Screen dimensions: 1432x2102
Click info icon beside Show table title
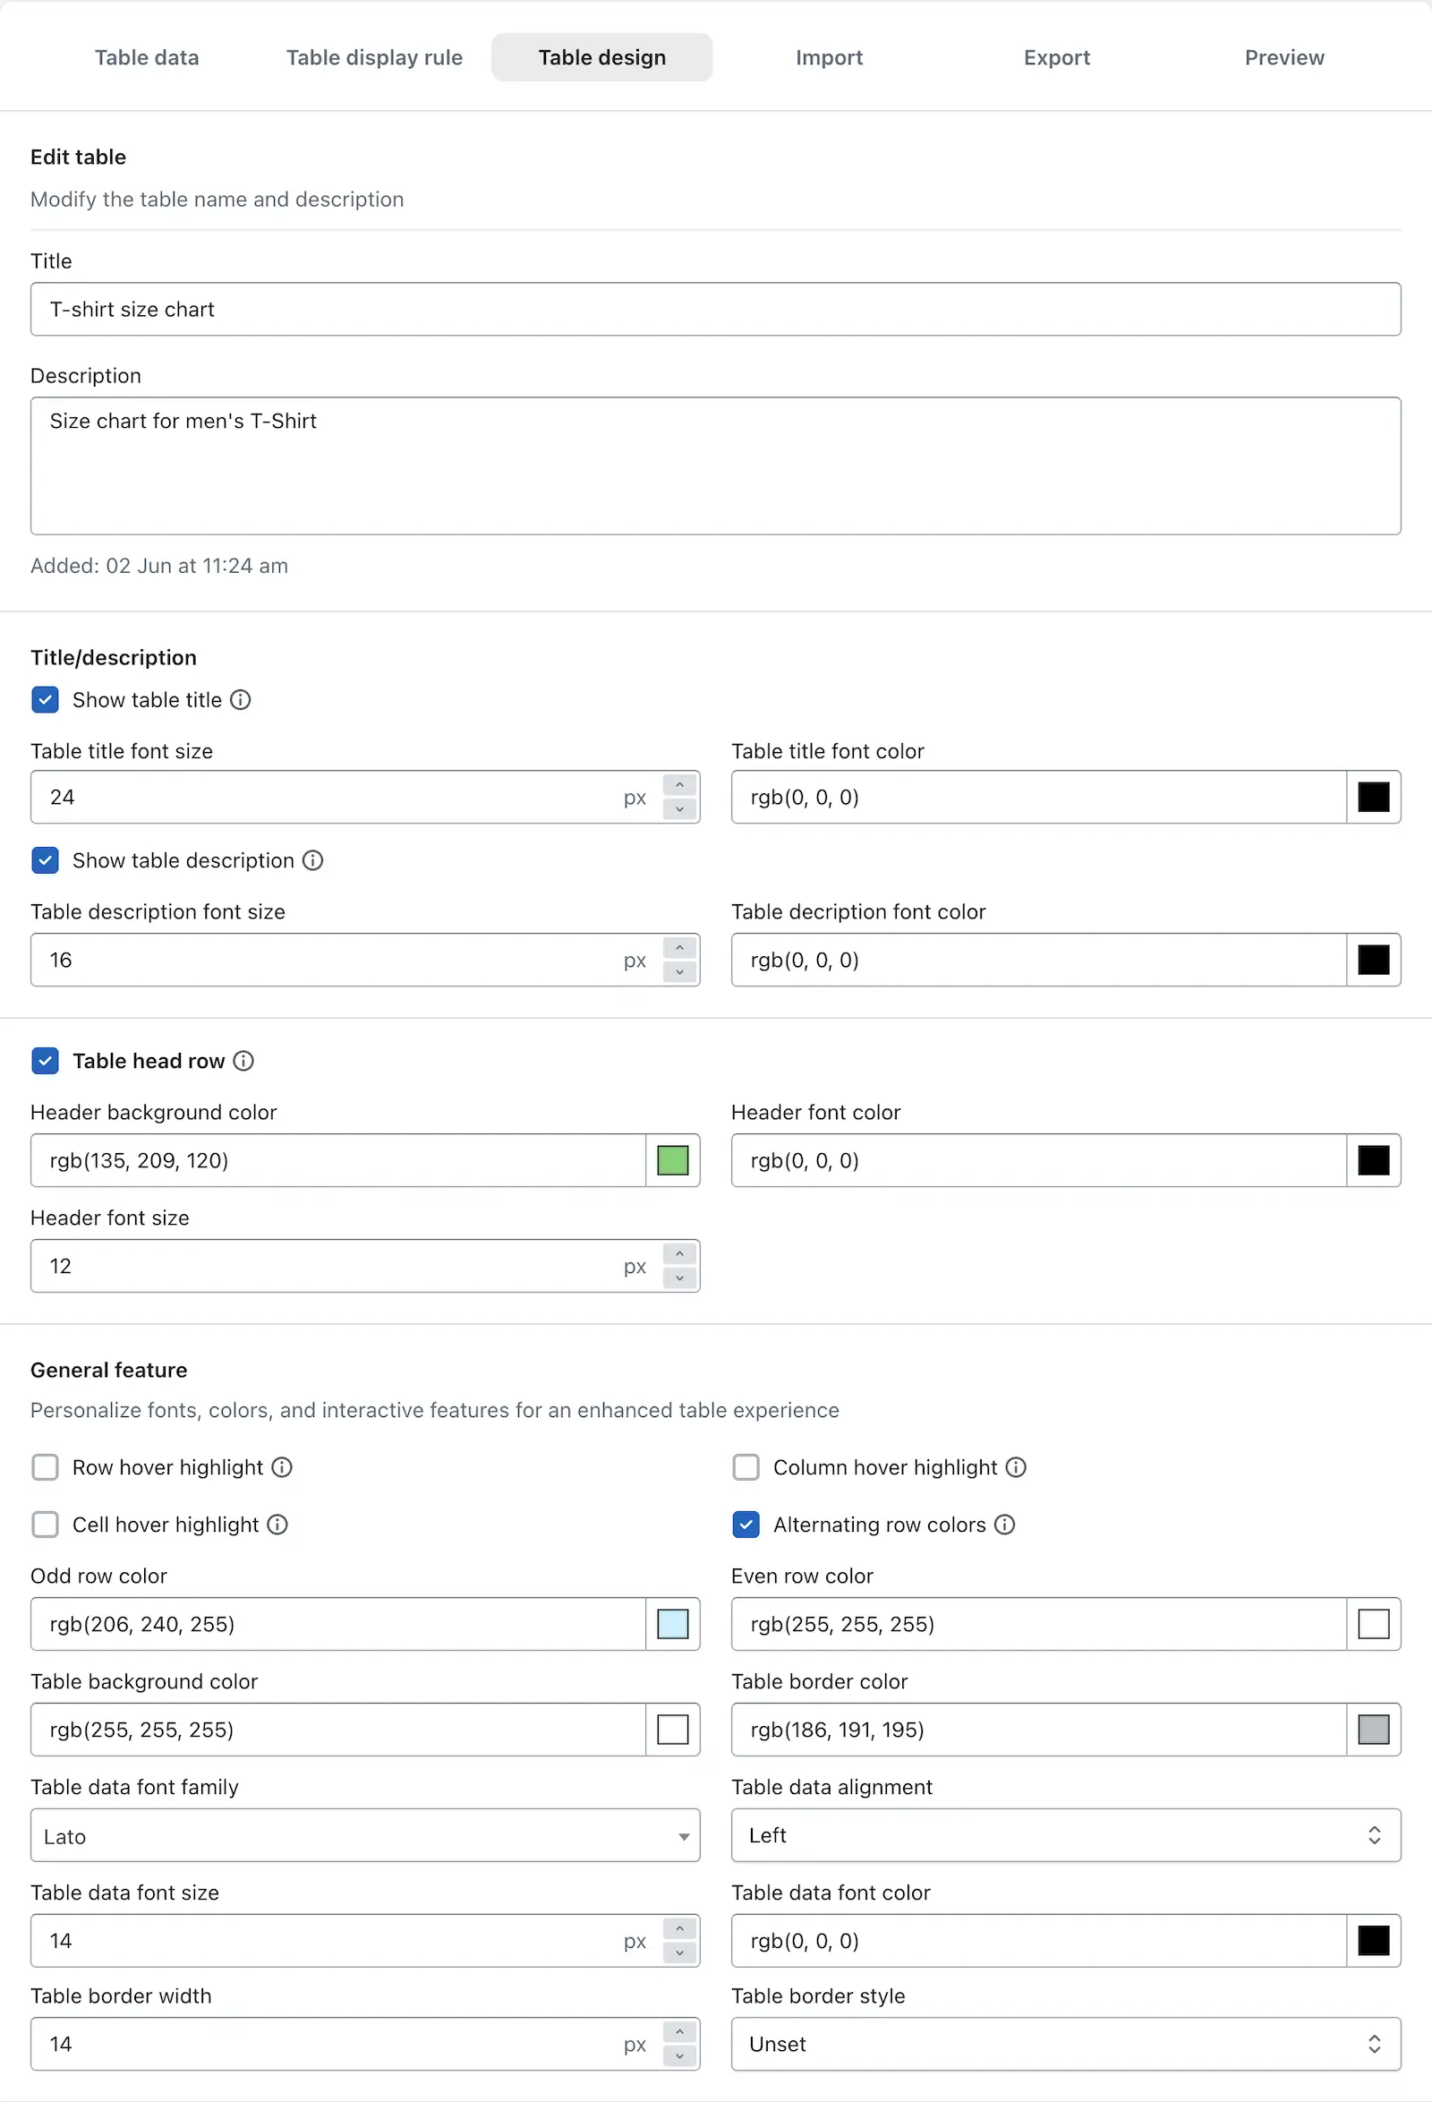pos(241,700)
